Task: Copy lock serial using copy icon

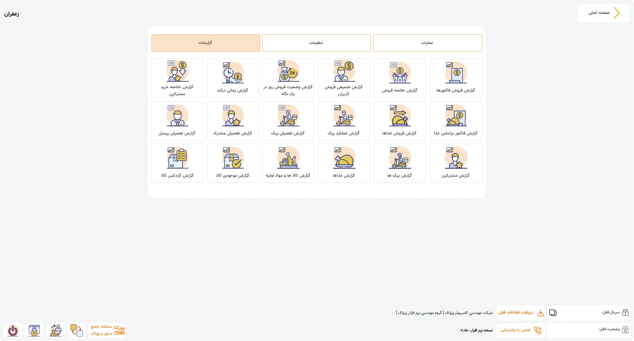Action: [x=553, y=313]
